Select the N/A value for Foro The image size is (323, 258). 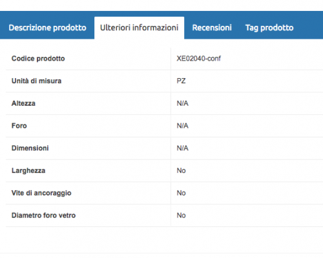pos(182,126)
